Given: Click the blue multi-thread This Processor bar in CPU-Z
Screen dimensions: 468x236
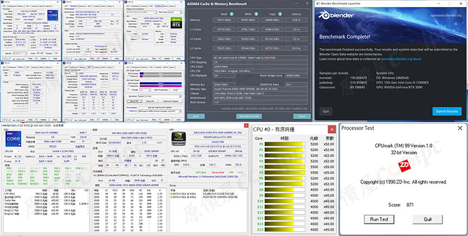Looking at the screenshot, I should (x=161, y=83).
